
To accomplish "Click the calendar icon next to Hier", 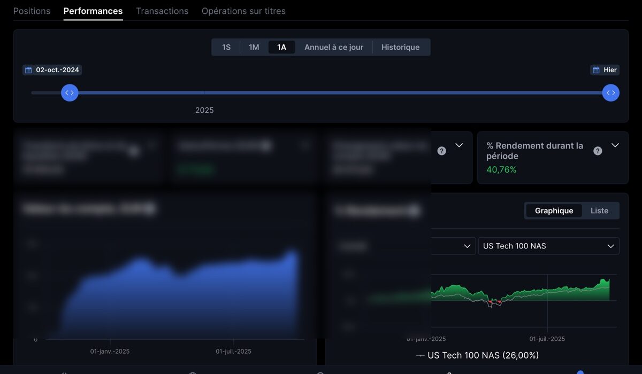I will tap(597, 70).
